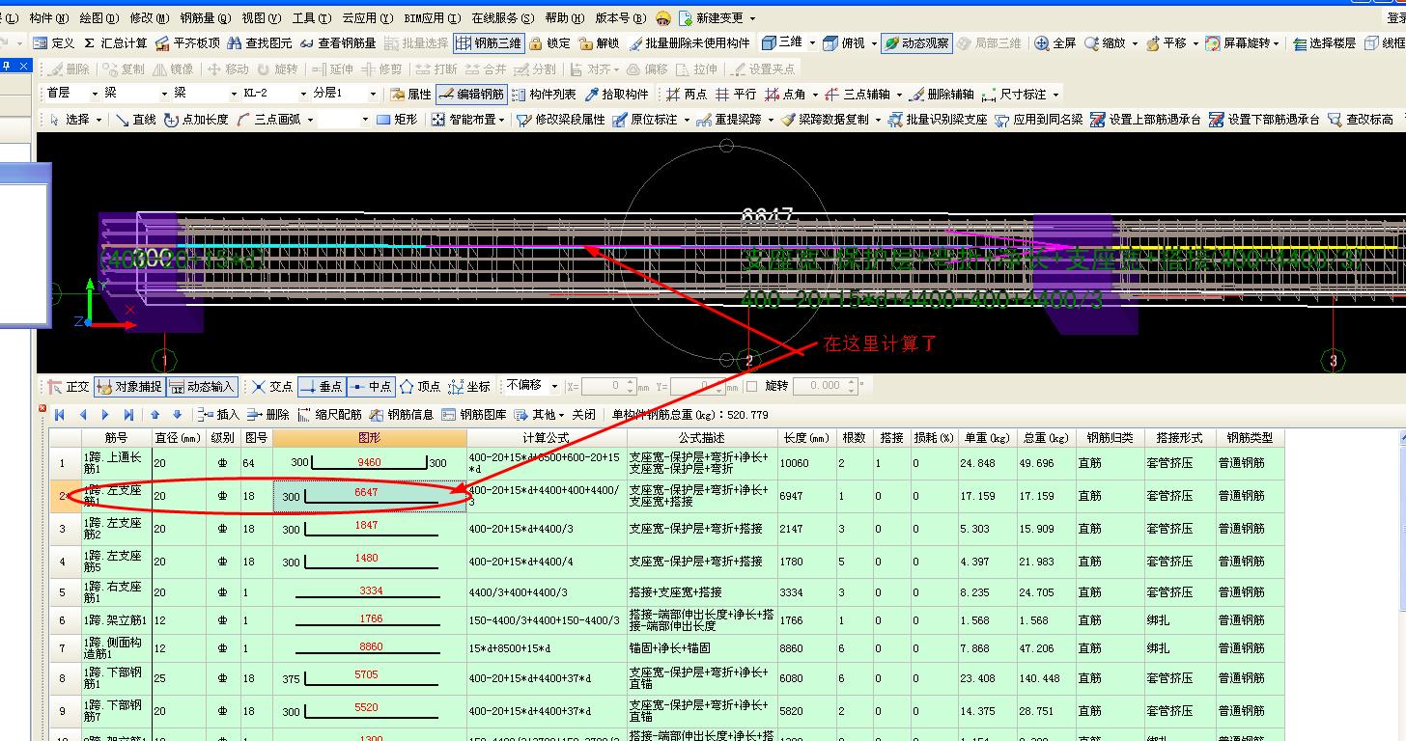Select the 矩形 rectangle tool
The image size is (1406, 741).
click(397, 120)
